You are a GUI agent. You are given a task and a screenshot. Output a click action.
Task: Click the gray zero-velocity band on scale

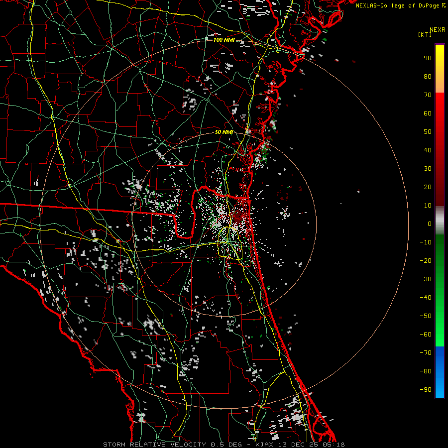click(440, 220)
